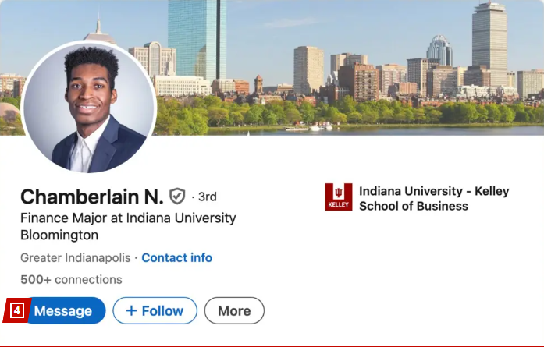
Task: Click the name Chamberlain N. heading
Action: pos(91,197)
